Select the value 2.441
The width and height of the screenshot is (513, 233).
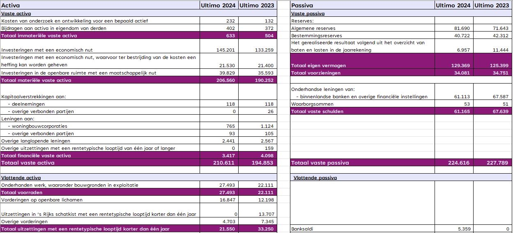click(228, 141)
